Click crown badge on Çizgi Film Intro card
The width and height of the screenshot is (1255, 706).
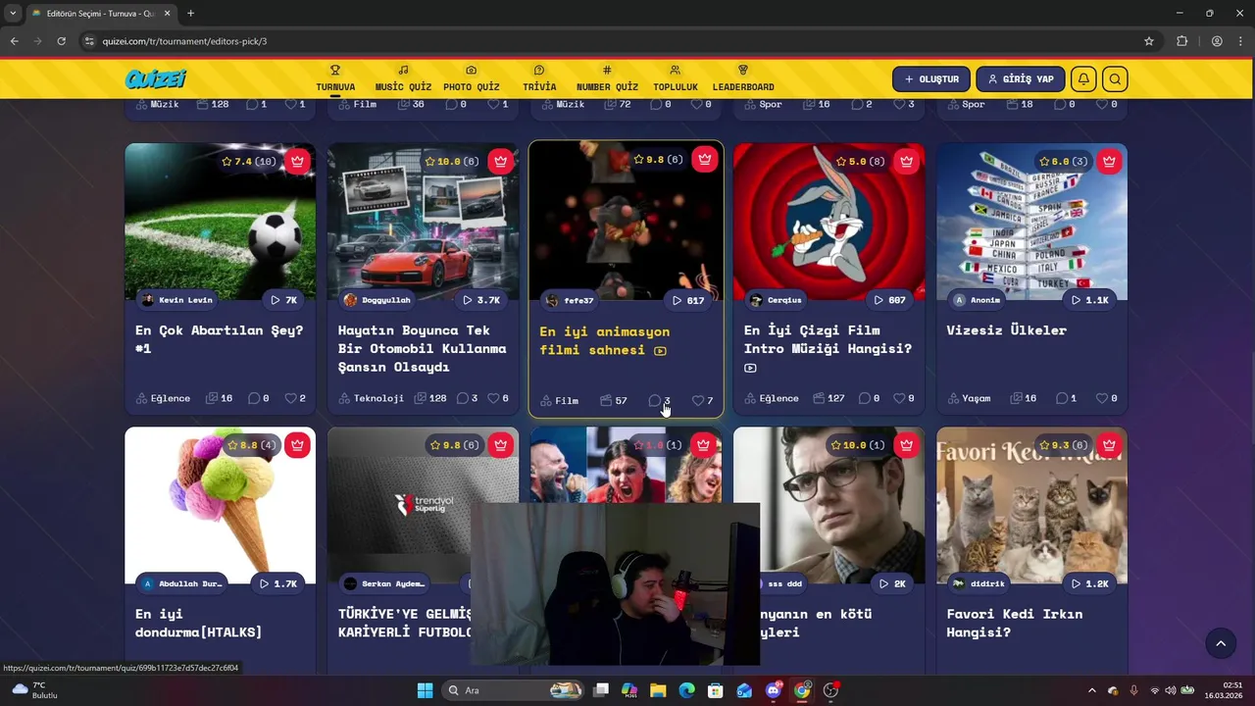click(907, 161)
